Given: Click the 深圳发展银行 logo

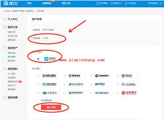Looking at the screenshot, I should coord(76,93).
